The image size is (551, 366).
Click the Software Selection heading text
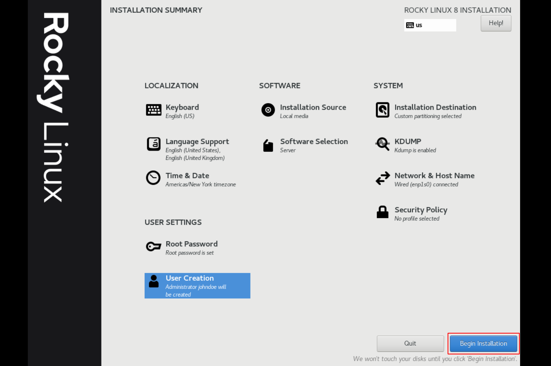click(x=314, y=142)
